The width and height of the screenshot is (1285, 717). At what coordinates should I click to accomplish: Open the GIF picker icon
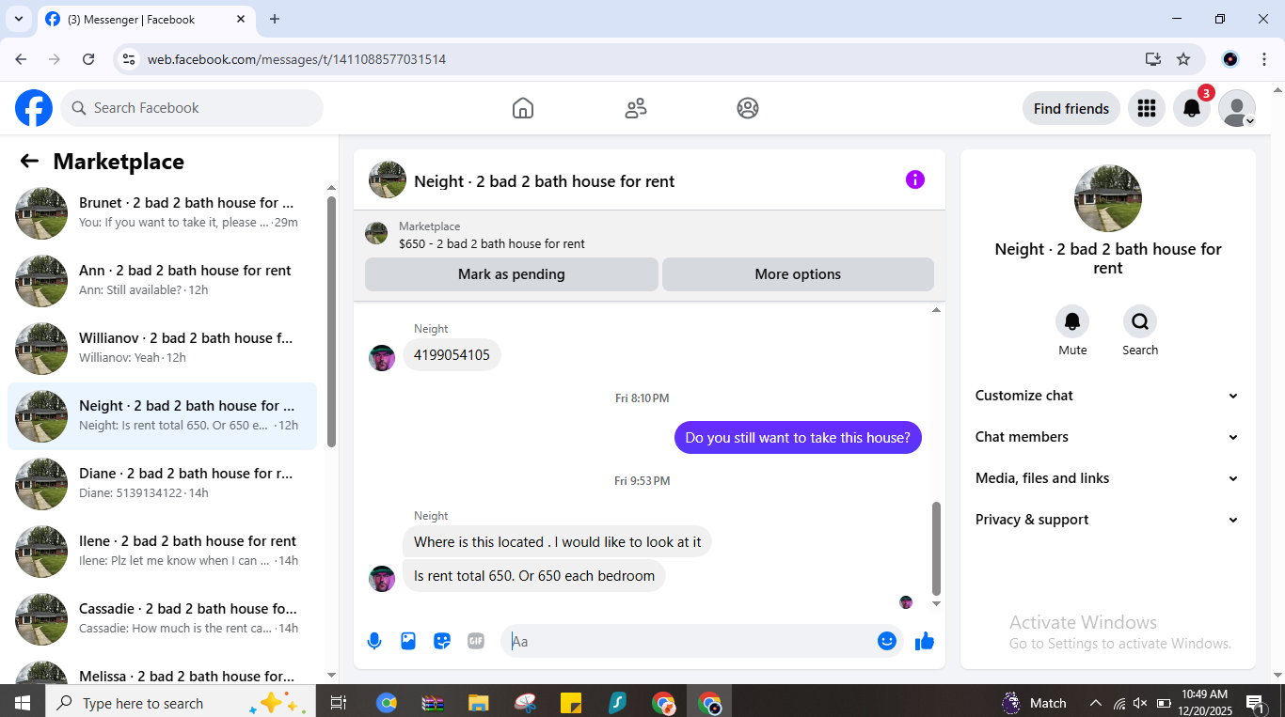click(x=476, y=641)
